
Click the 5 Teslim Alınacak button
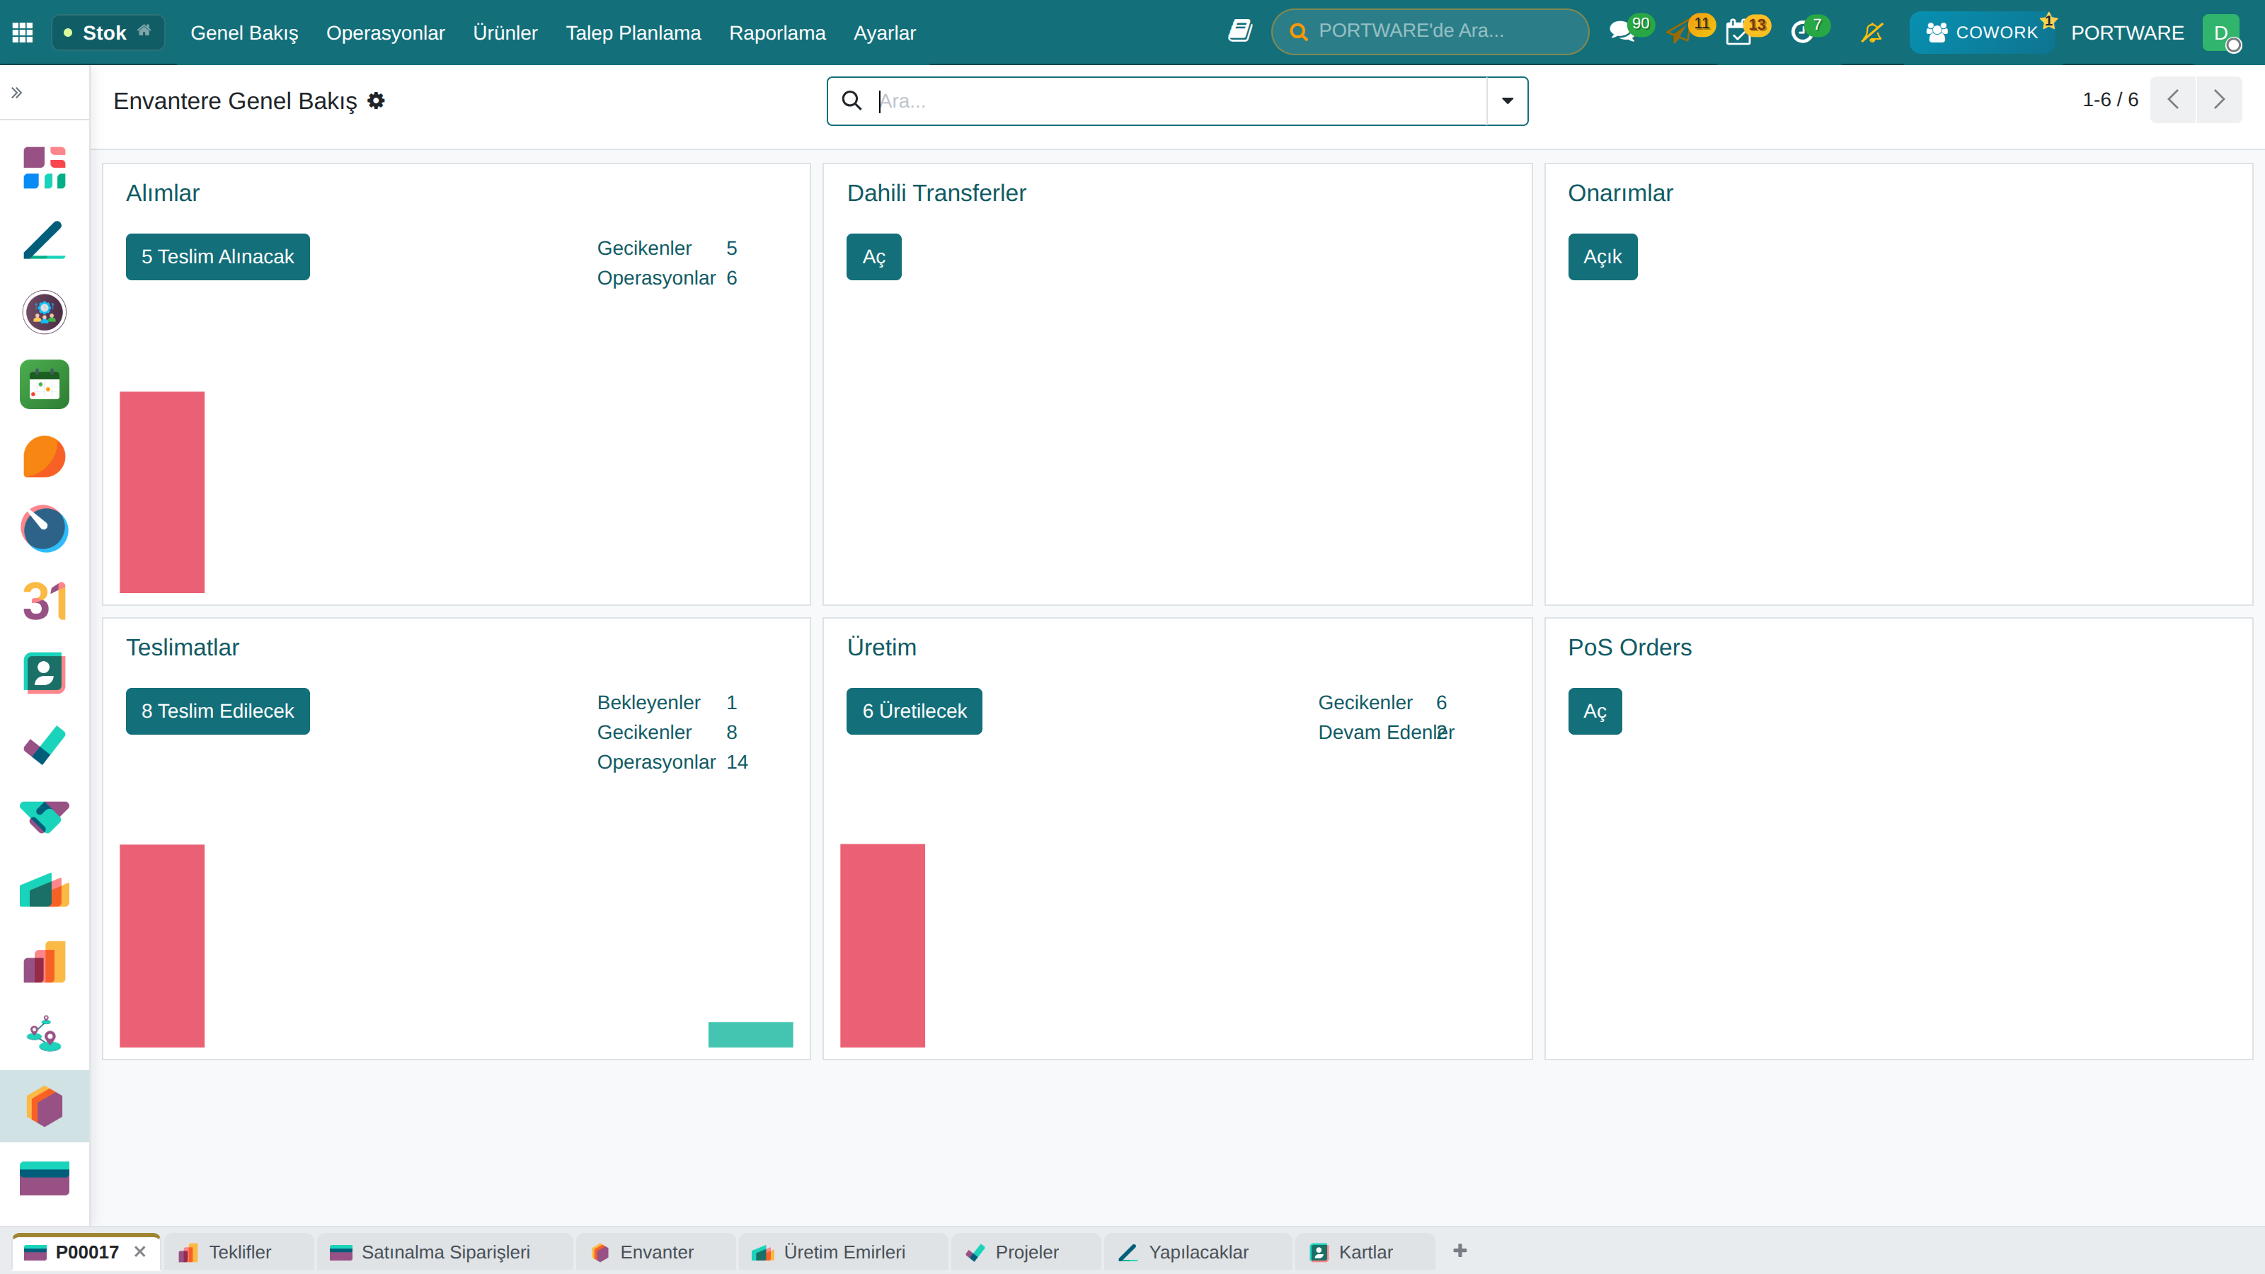[217, 257]
